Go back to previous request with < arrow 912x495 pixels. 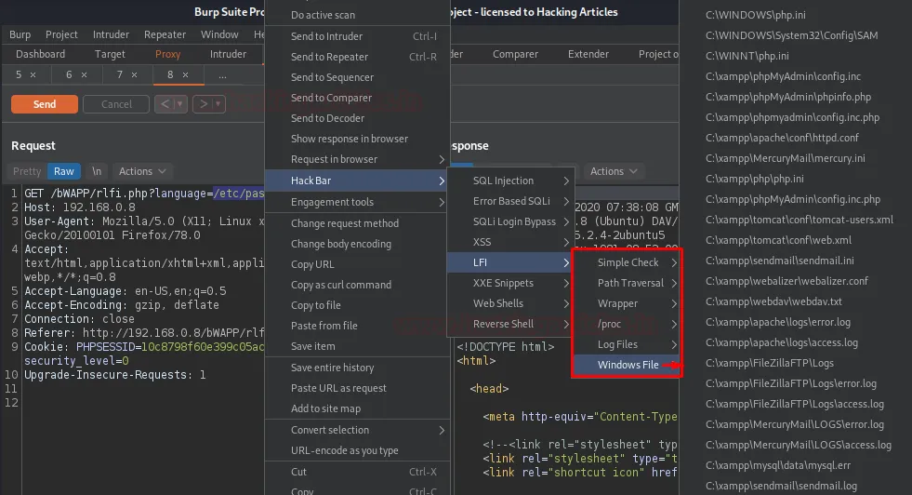tap(165, 104)
